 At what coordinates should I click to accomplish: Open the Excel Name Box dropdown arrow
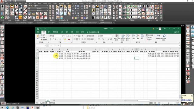tap(45, 46)
